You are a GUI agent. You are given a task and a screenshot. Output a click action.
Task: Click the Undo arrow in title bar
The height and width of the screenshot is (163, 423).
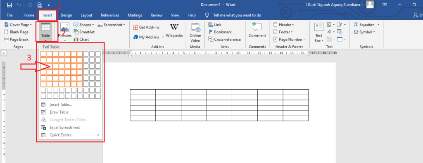click(x=19, y=5)
